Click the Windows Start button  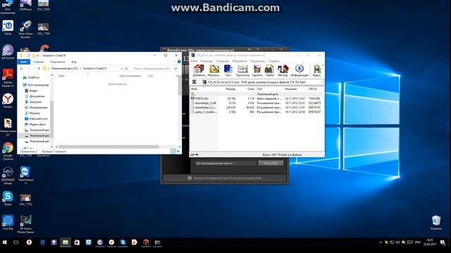(x=5, y=242)
